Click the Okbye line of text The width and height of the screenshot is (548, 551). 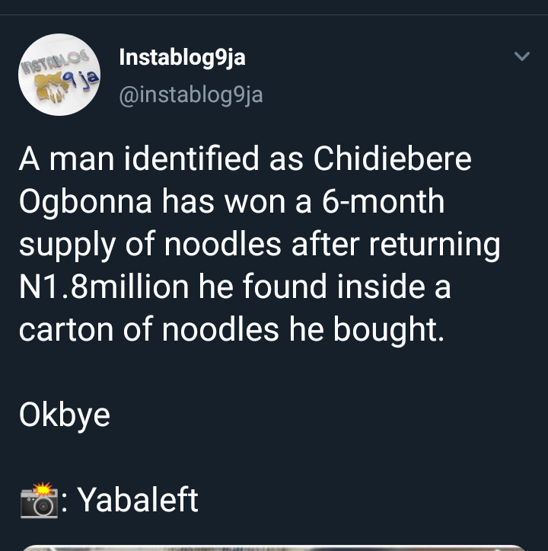click(x=65, y=415)
